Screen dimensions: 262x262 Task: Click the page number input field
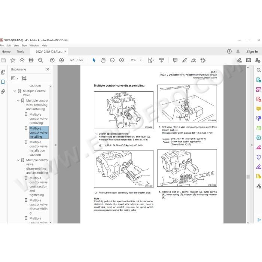(72, 60)
